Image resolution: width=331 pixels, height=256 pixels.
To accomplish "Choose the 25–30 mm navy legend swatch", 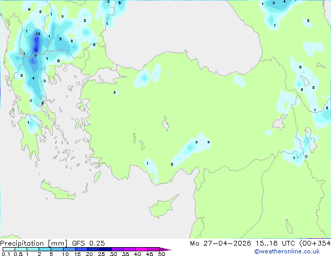I will point(105,249).
